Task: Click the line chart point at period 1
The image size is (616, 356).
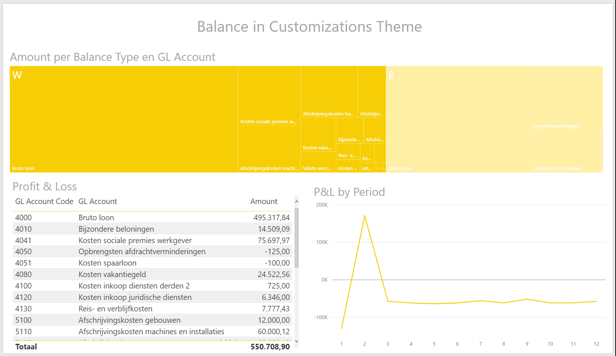Action: (x=342, y=328)
